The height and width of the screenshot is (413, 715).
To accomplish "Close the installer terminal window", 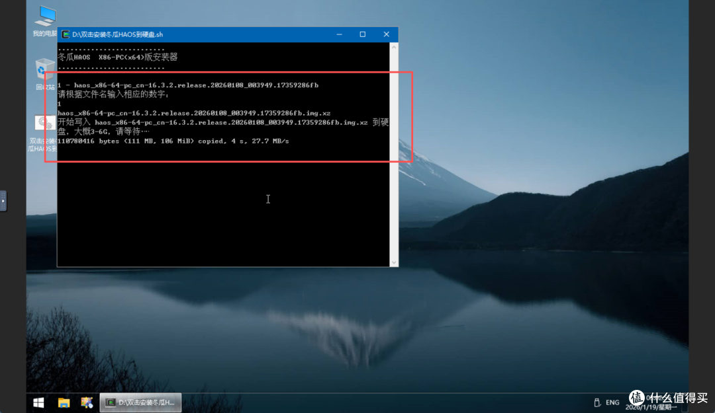I will click(386, 34).
